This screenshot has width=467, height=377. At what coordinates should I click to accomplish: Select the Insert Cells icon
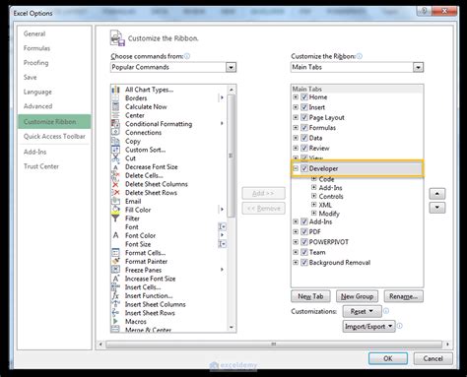coord(115,287)
